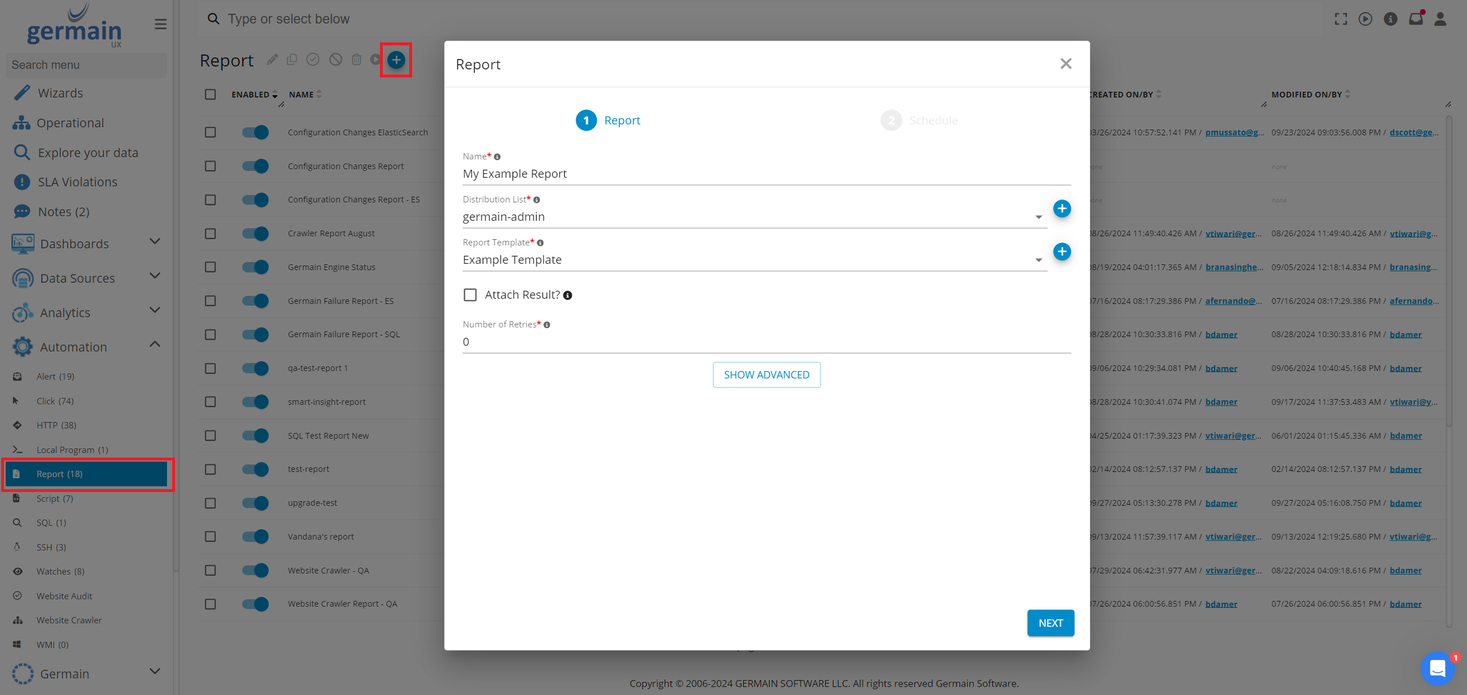The image size is (1467, 695).
Task: Click the user profile icon
Action: [x=1440, y=19]
